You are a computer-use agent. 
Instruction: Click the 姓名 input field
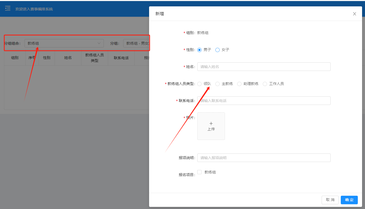pos(264,67)
